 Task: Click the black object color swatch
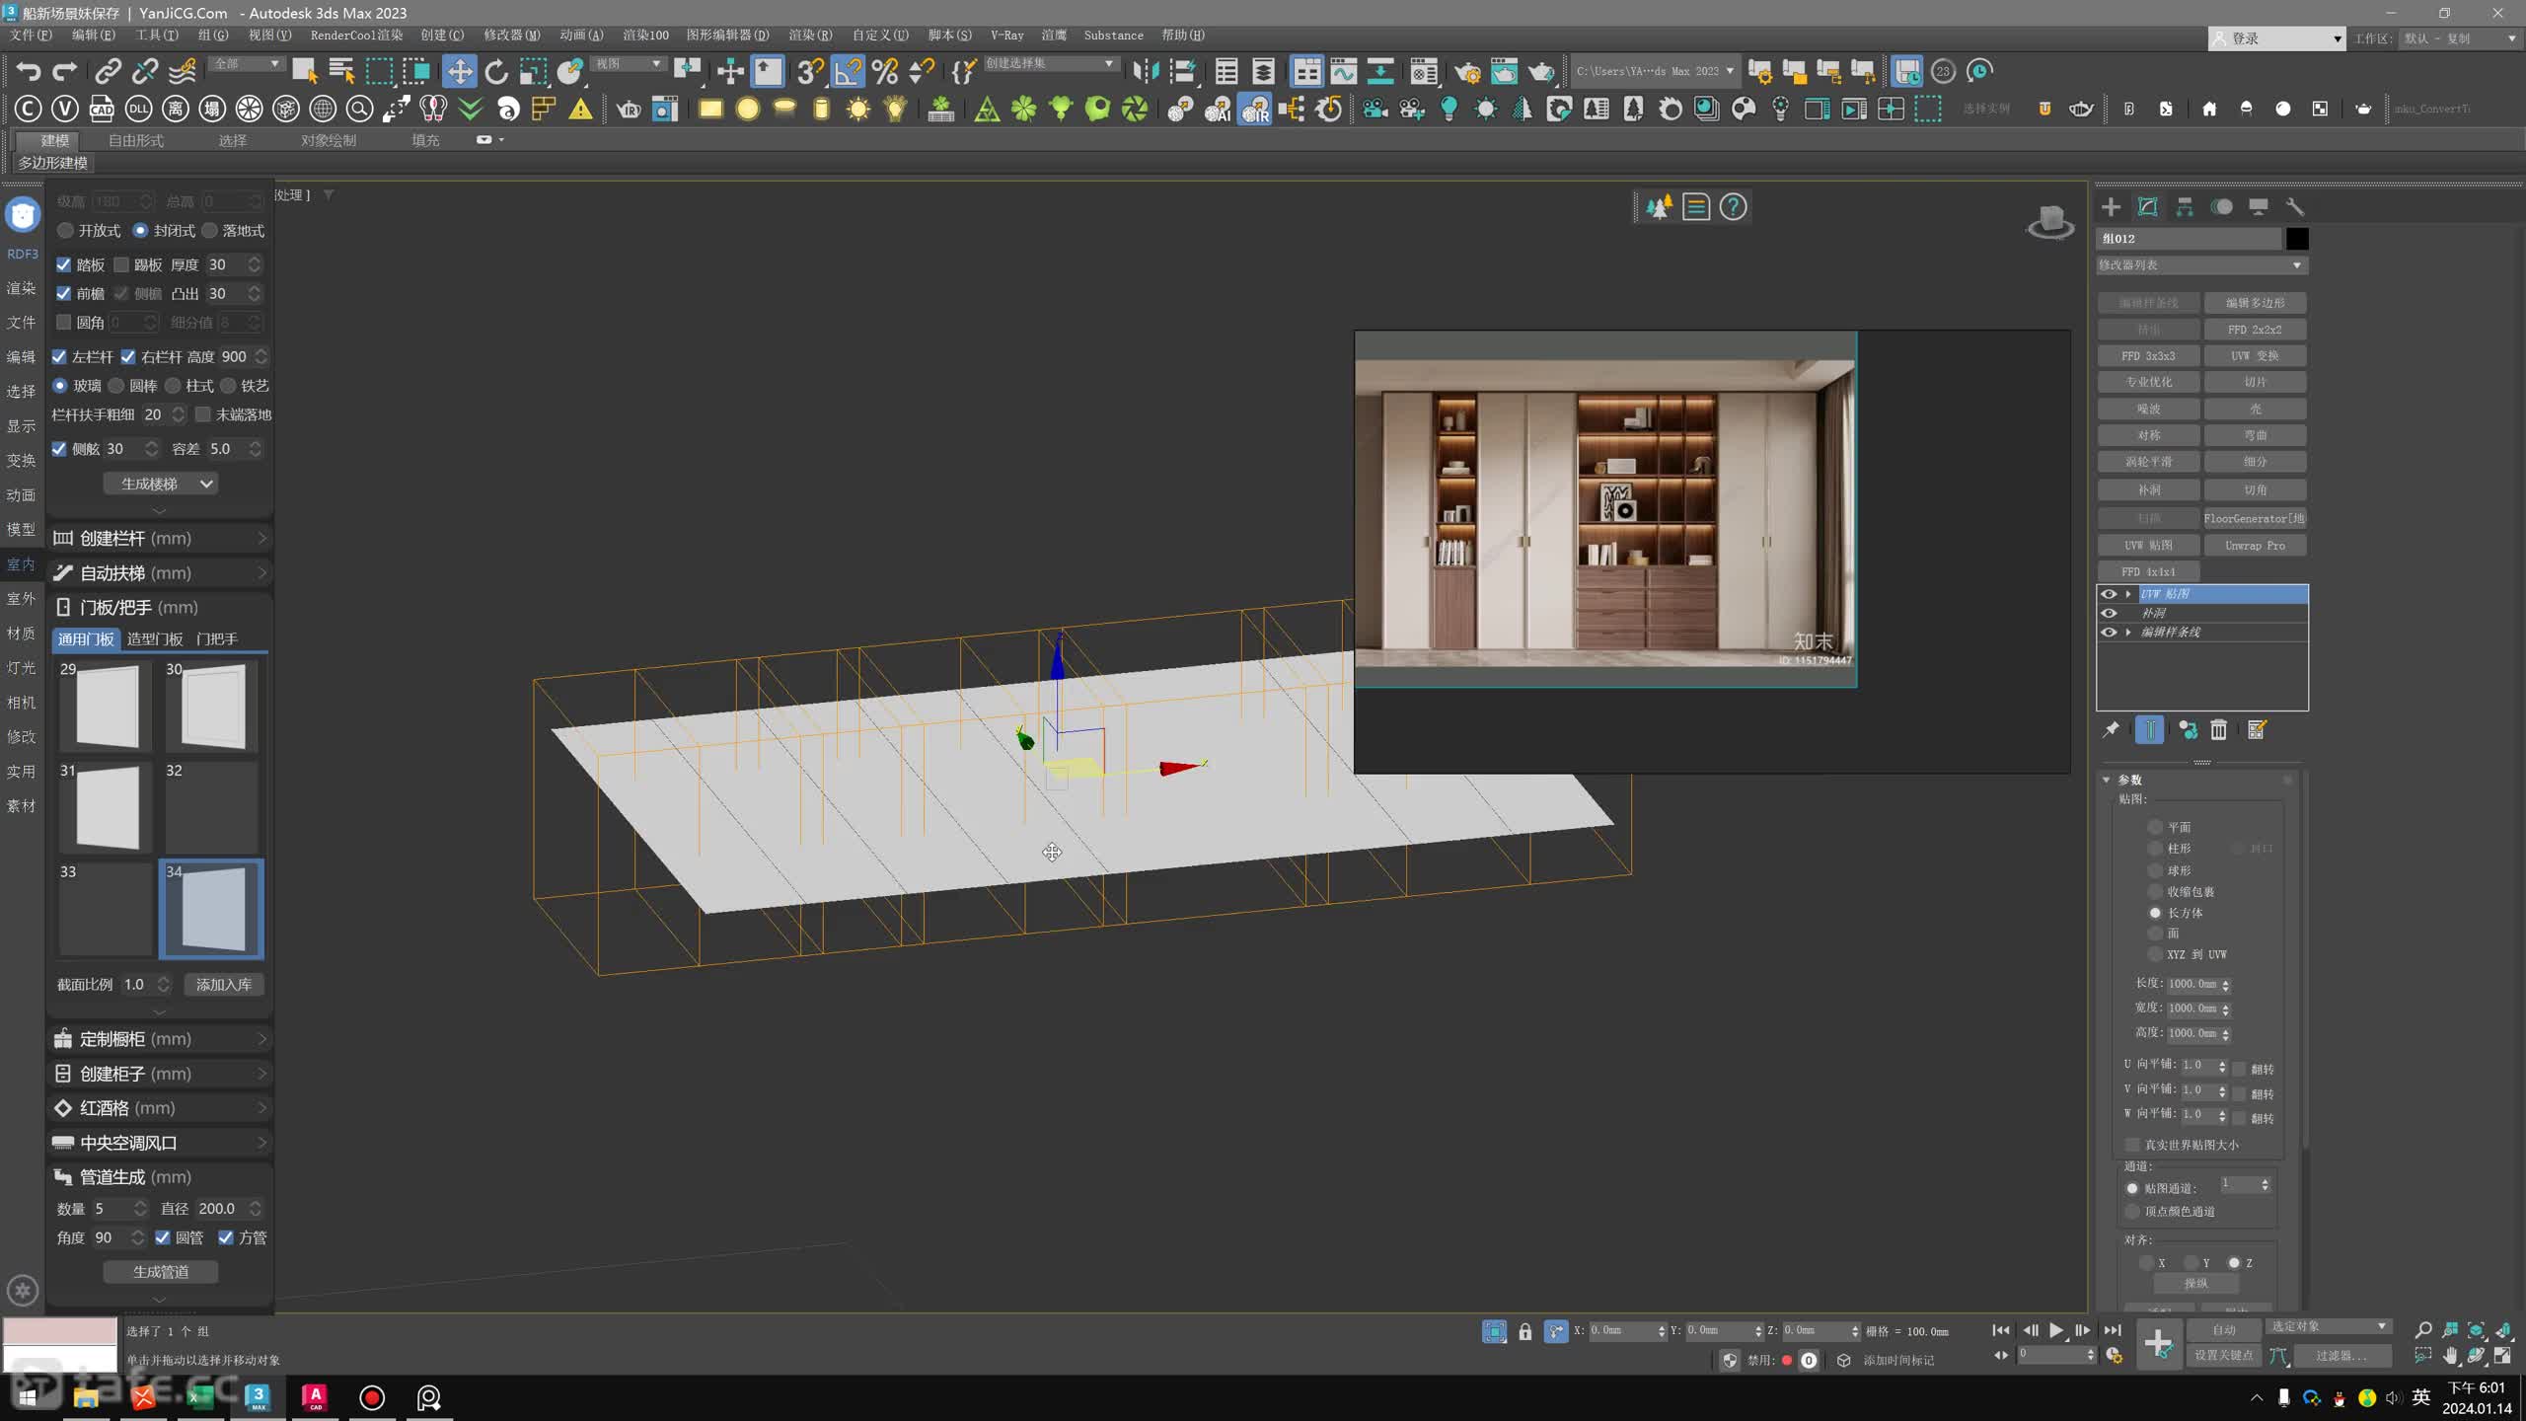(x=2297, y=239)
